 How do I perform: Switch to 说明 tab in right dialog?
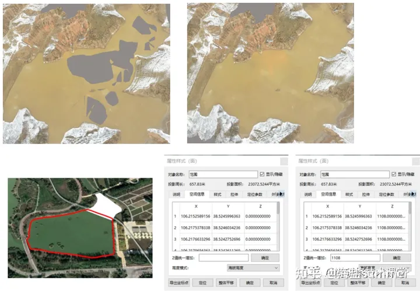click(308, 194)
